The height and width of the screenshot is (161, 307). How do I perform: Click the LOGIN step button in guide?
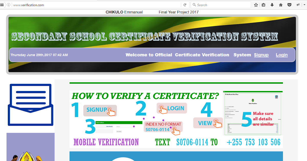pyautogui.click(x=172, y=108)
